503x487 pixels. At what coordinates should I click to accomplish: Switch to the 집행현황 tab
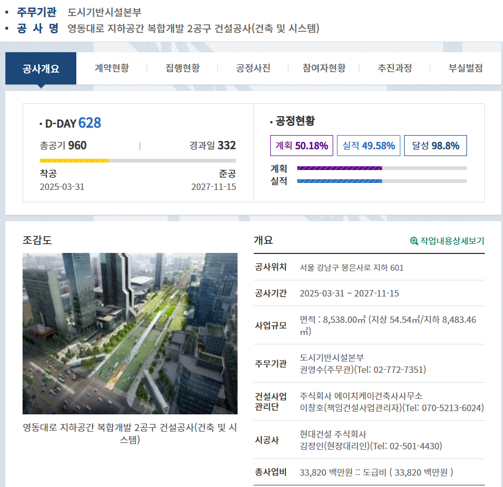pos(183,68)
